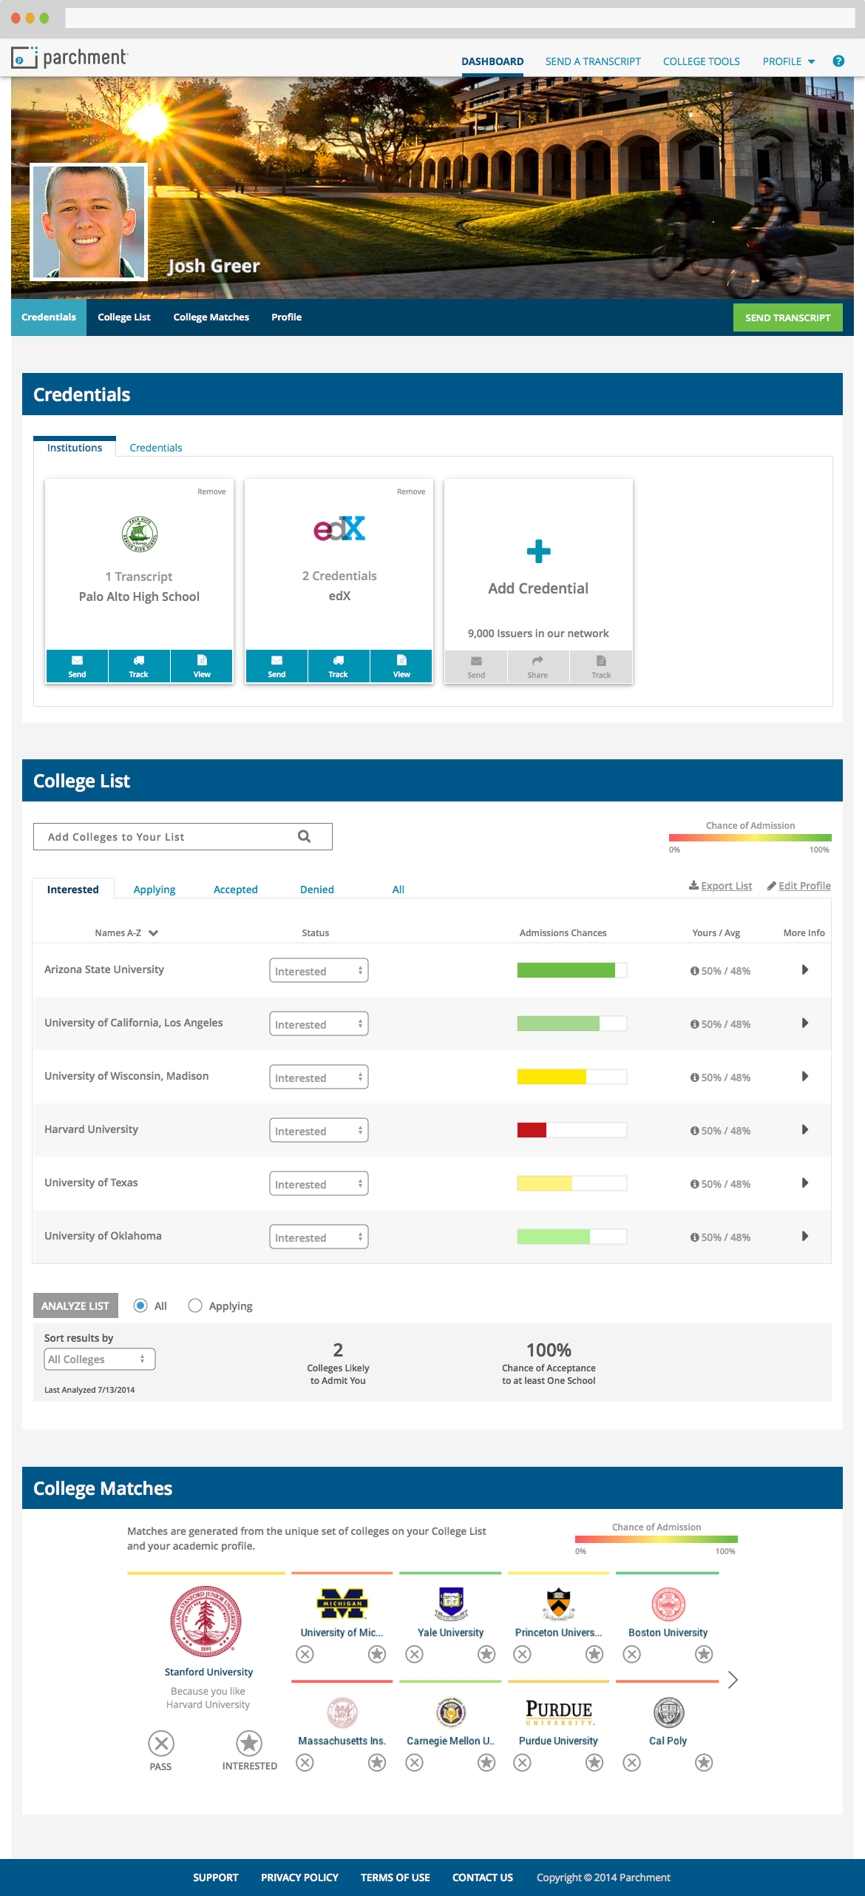This screenshot has height=1896, width=865.
Task: Send the Palo Alto High School transcript
Action: (77, 666)
